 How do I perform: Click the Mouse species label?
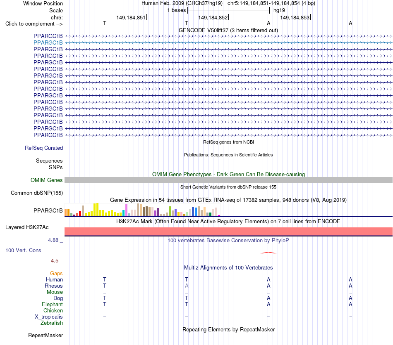[55, 292]
